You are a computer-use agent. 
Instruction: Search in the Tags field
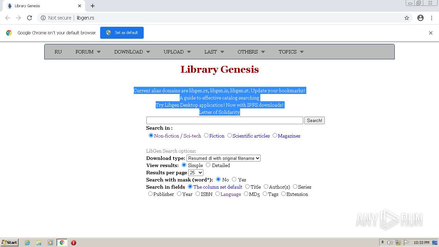click(265, 194)
